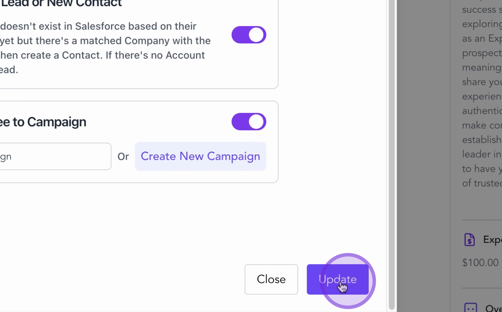Click the dimmed paragraph text behind the modal
Image resolution: width=502 pixels, height=312 pixels.
click(x=481, y=96)
